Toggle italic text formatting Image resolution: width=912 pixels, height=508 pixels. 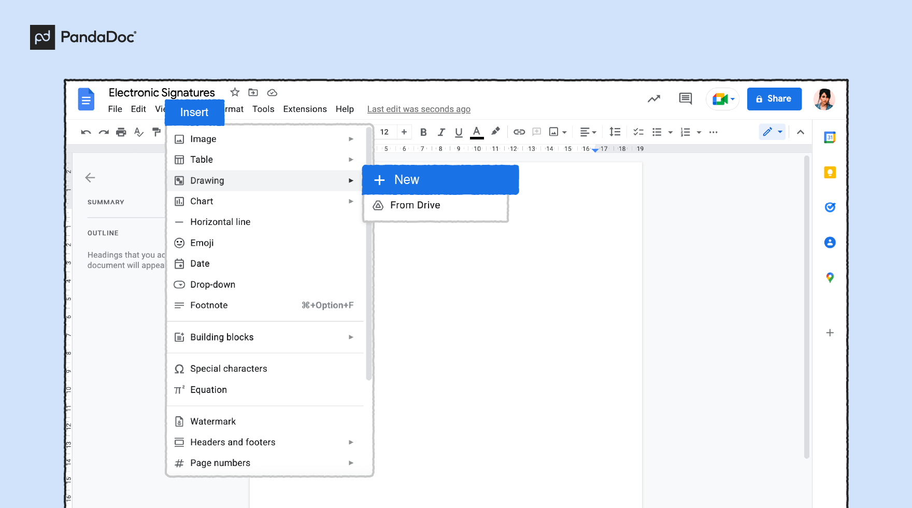tap(441, 132)
